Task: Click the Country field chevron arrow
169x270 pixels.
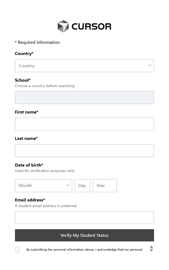Action: click(x=150, y=65)
